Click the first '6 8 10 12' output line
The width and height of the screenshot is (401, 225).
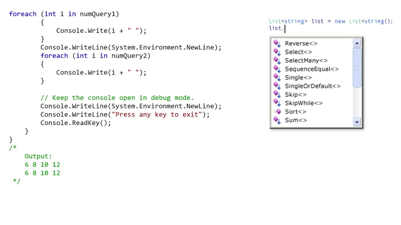tap(42, 165)
